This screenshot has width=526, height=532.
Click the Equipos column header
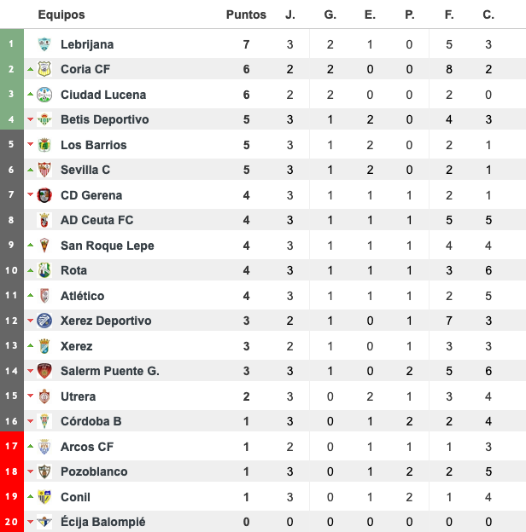pyautogui.click(x=61, y=14)
